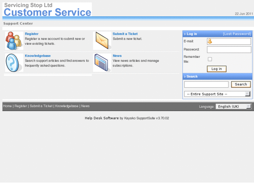Open the Register heading link

click(31, 34)
